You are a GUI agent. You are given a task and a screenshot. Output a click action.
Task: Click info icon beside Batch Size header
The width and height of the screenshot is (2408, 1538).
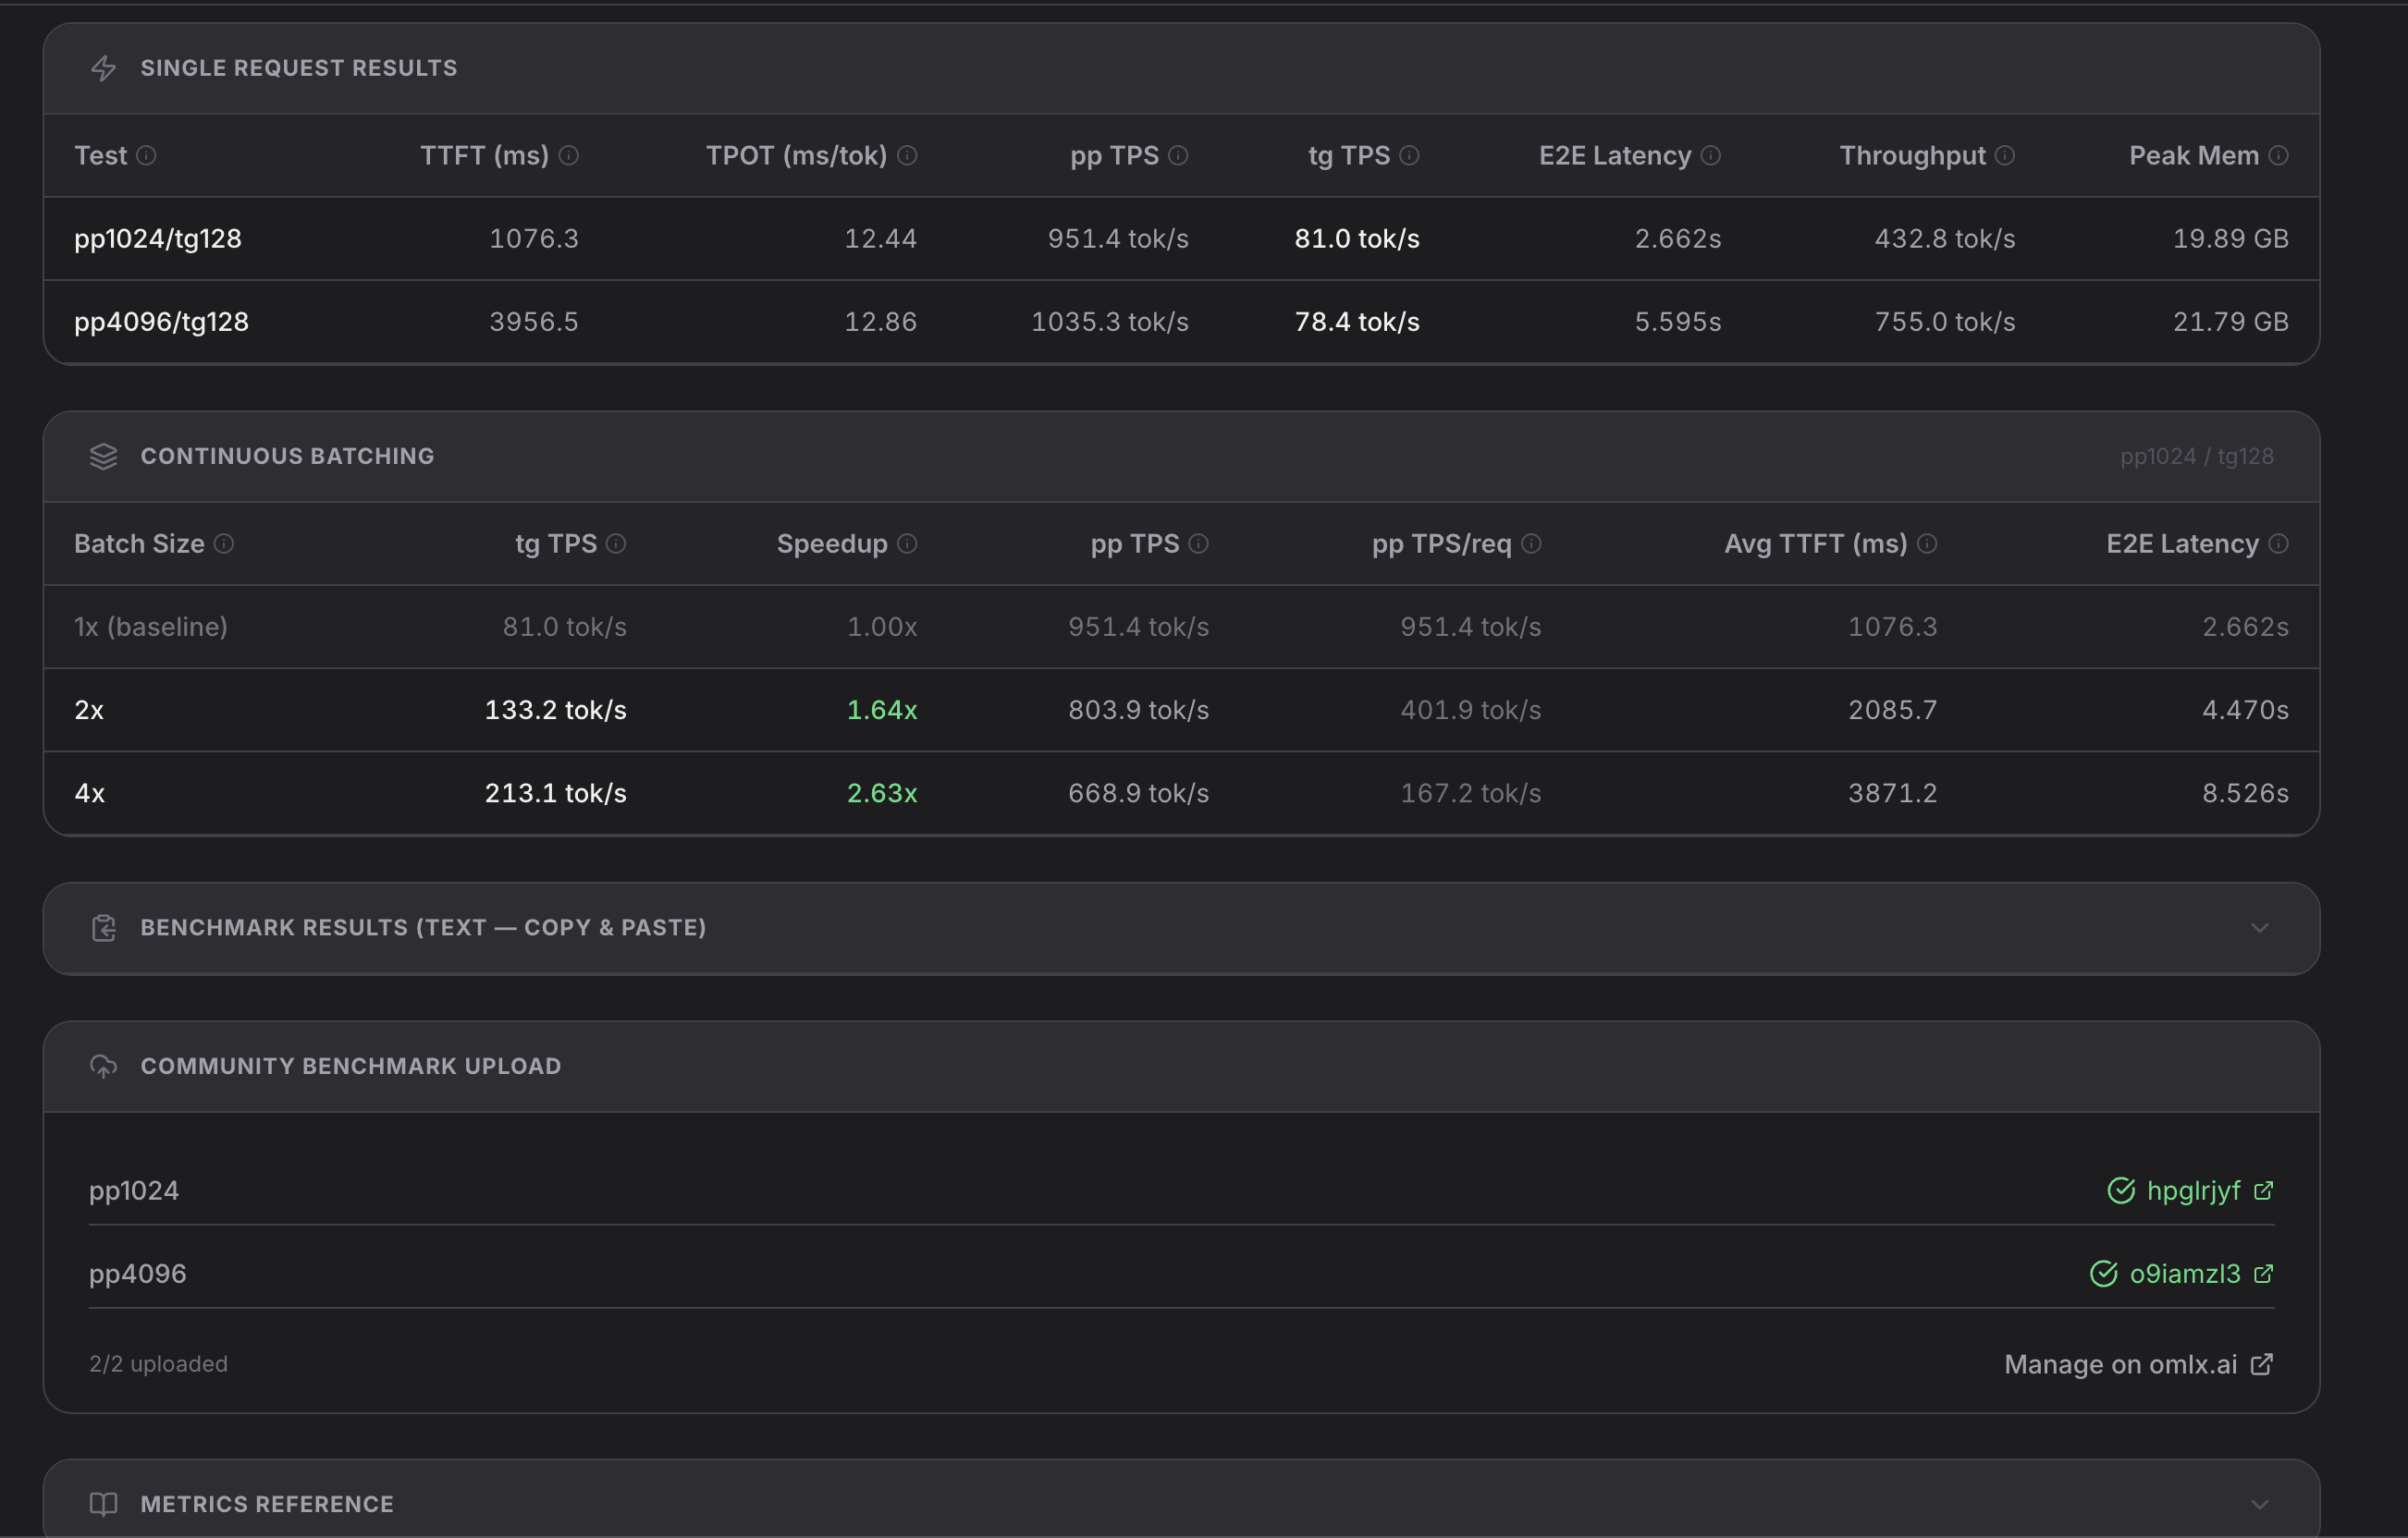coord(224,543)
